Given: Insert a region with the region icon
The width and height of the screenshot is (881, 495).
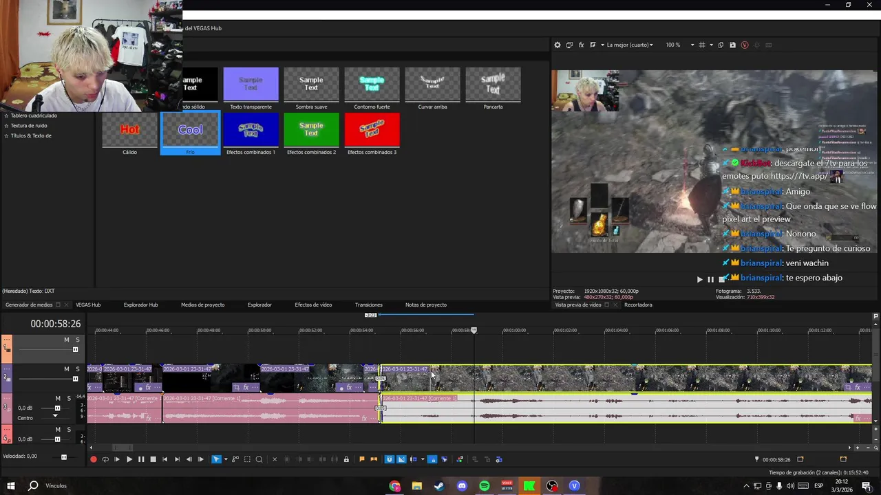Looking at the screenshot, I should [374, 459].
